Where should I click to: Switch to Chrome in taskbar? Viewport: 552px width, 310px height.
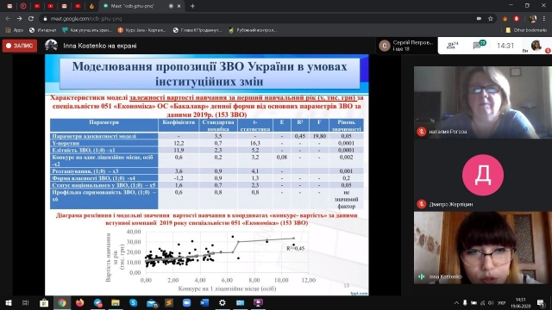click(62, 302)
